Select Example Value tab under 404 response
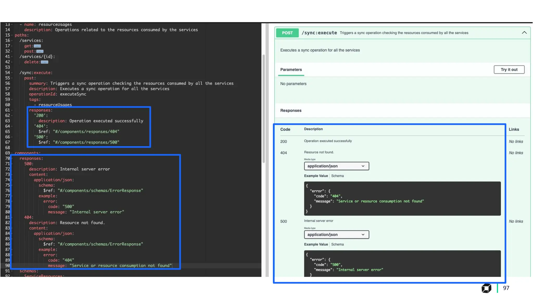The height and width of the screenshot is (299, 533). 316,176
